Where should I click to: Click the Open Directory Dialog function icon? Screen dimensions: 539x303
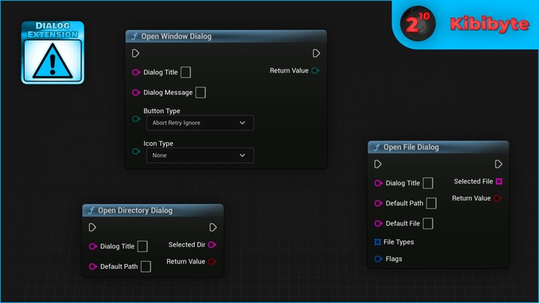[x=91, y=210]
